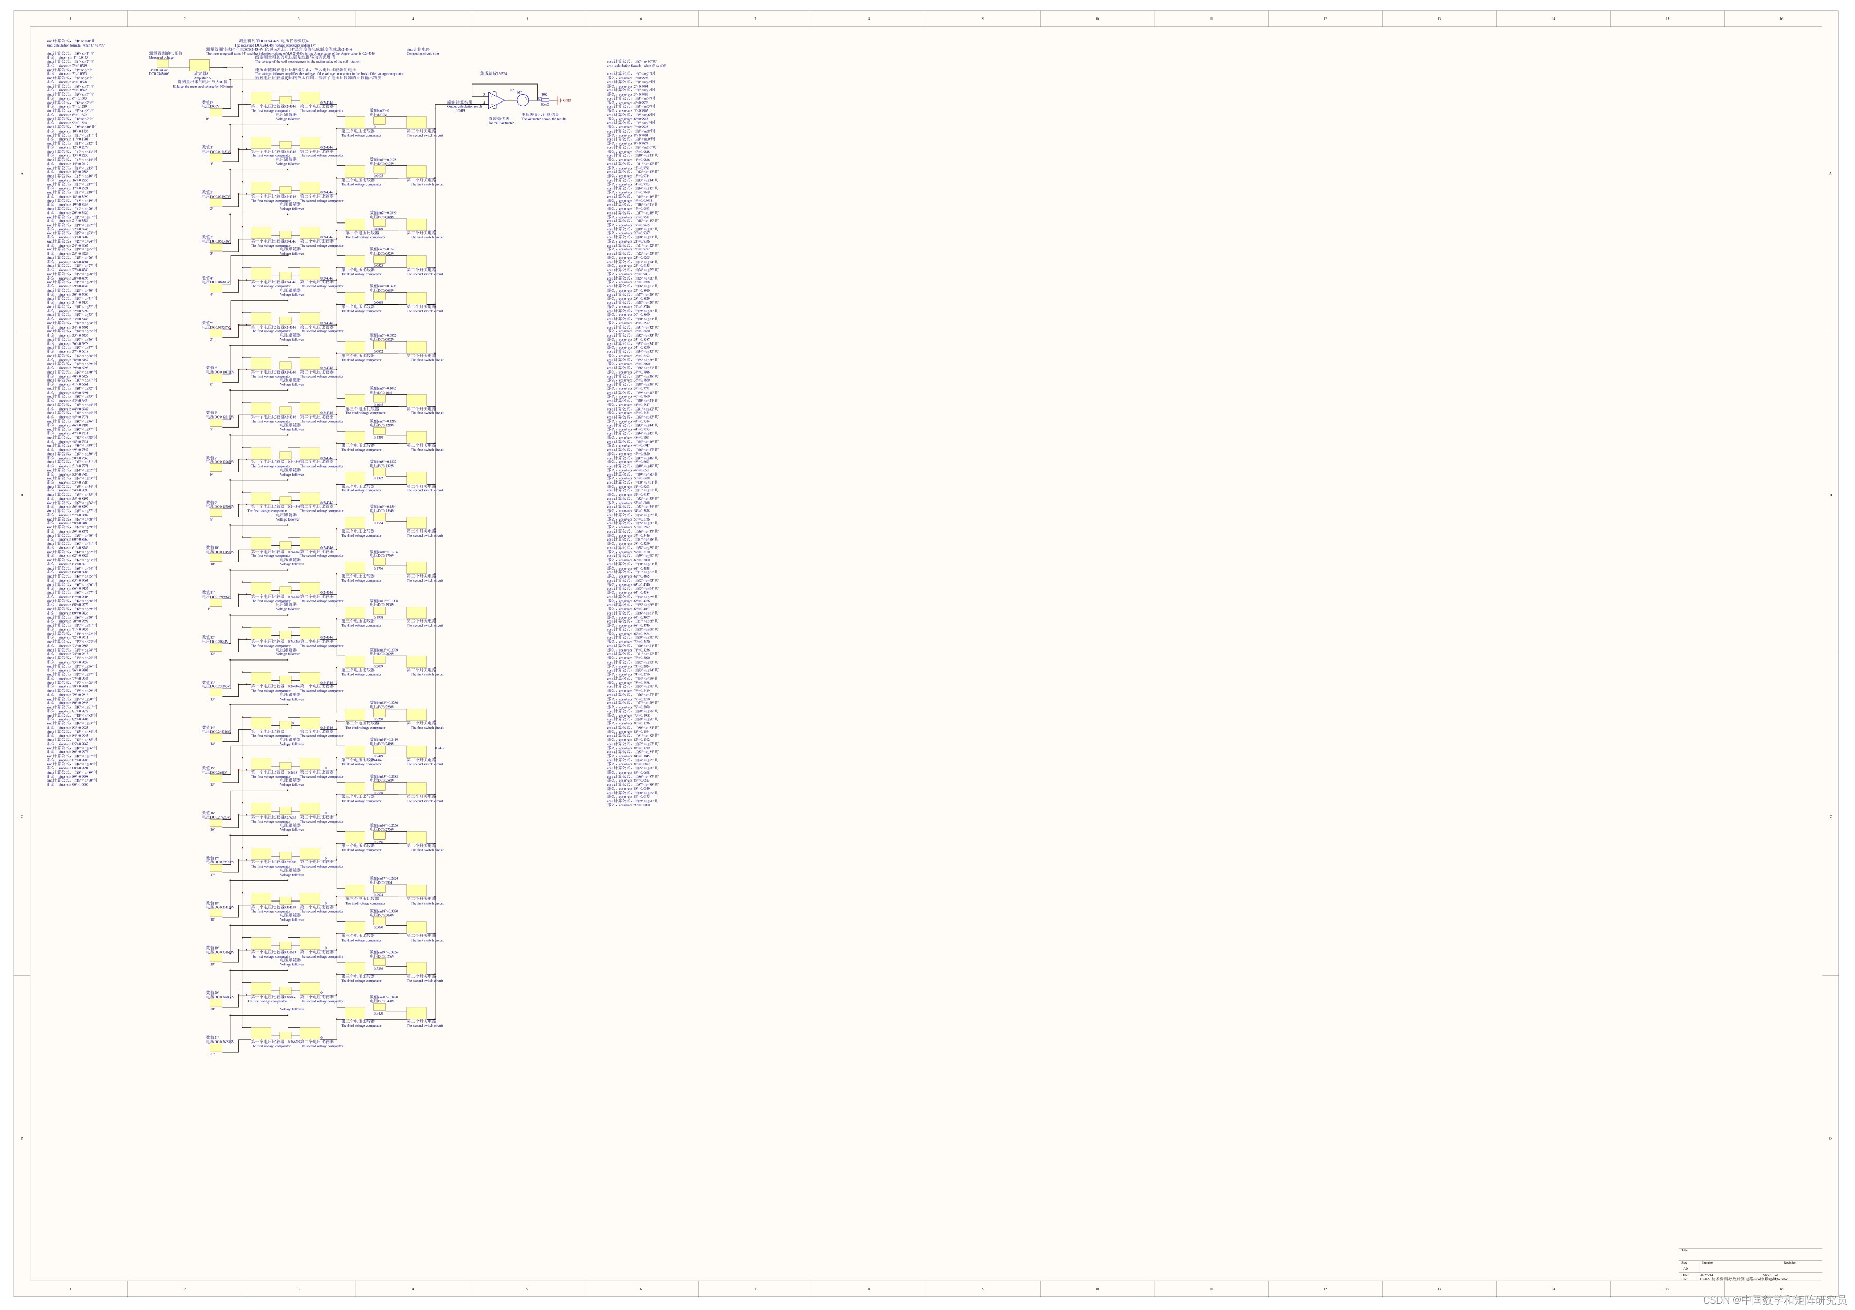Screen dimensions: 1855x1310
Task: Click the 21° voltage source block at bottom
Action: coord(216,1048)
